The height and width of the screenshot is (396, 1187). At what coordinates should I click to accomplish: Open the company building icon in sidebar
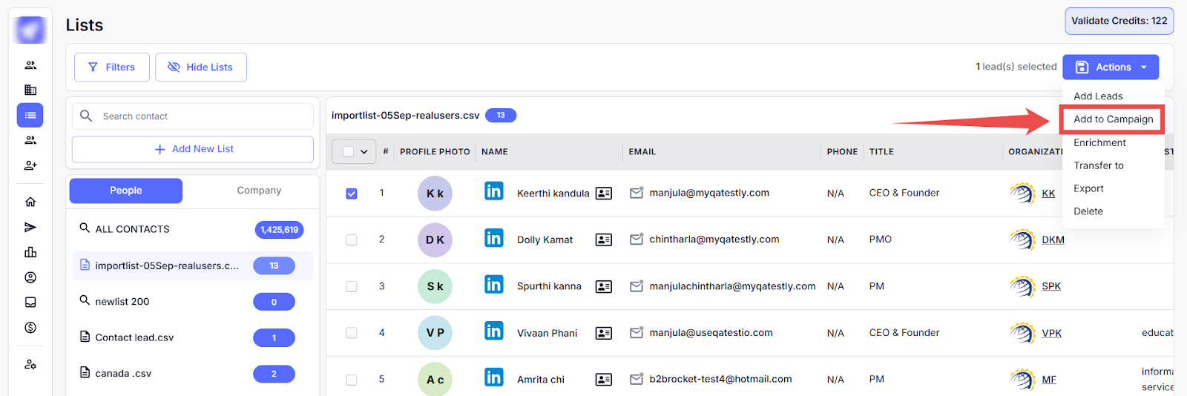30,90
